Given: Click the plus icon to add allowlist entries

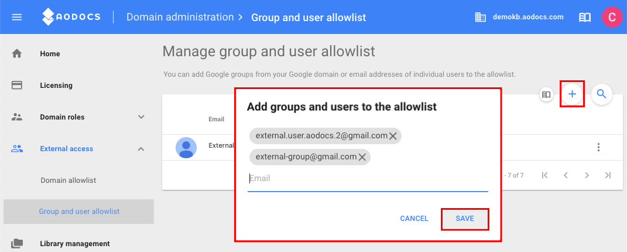Looking at the screenshot, I should coord(572,94).
